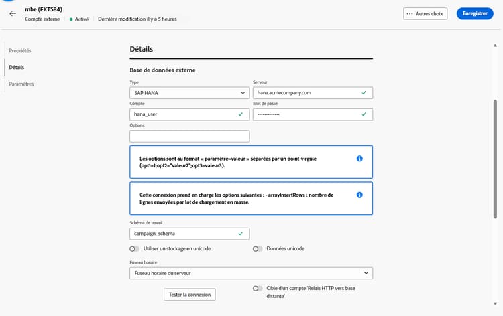Open the Autres choix menu

point(425,14)
